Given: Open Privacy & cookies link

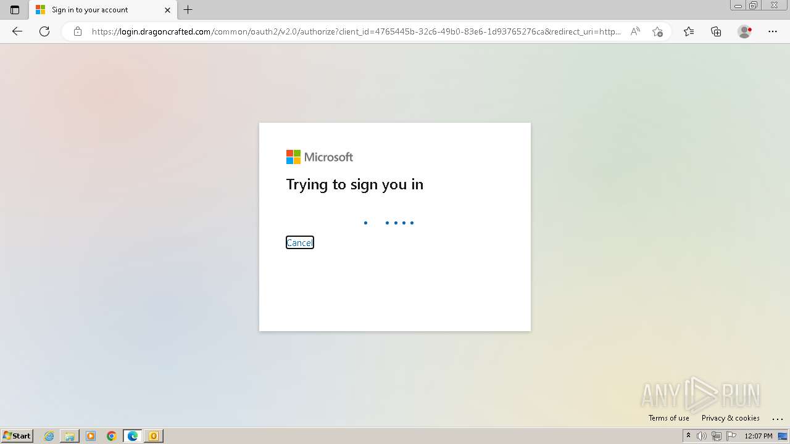Looking at the screenshot, I should pos(731,418).
